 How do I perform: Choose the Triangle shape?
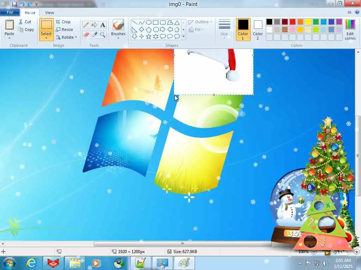pyautogui.click(x=177, y=22)
